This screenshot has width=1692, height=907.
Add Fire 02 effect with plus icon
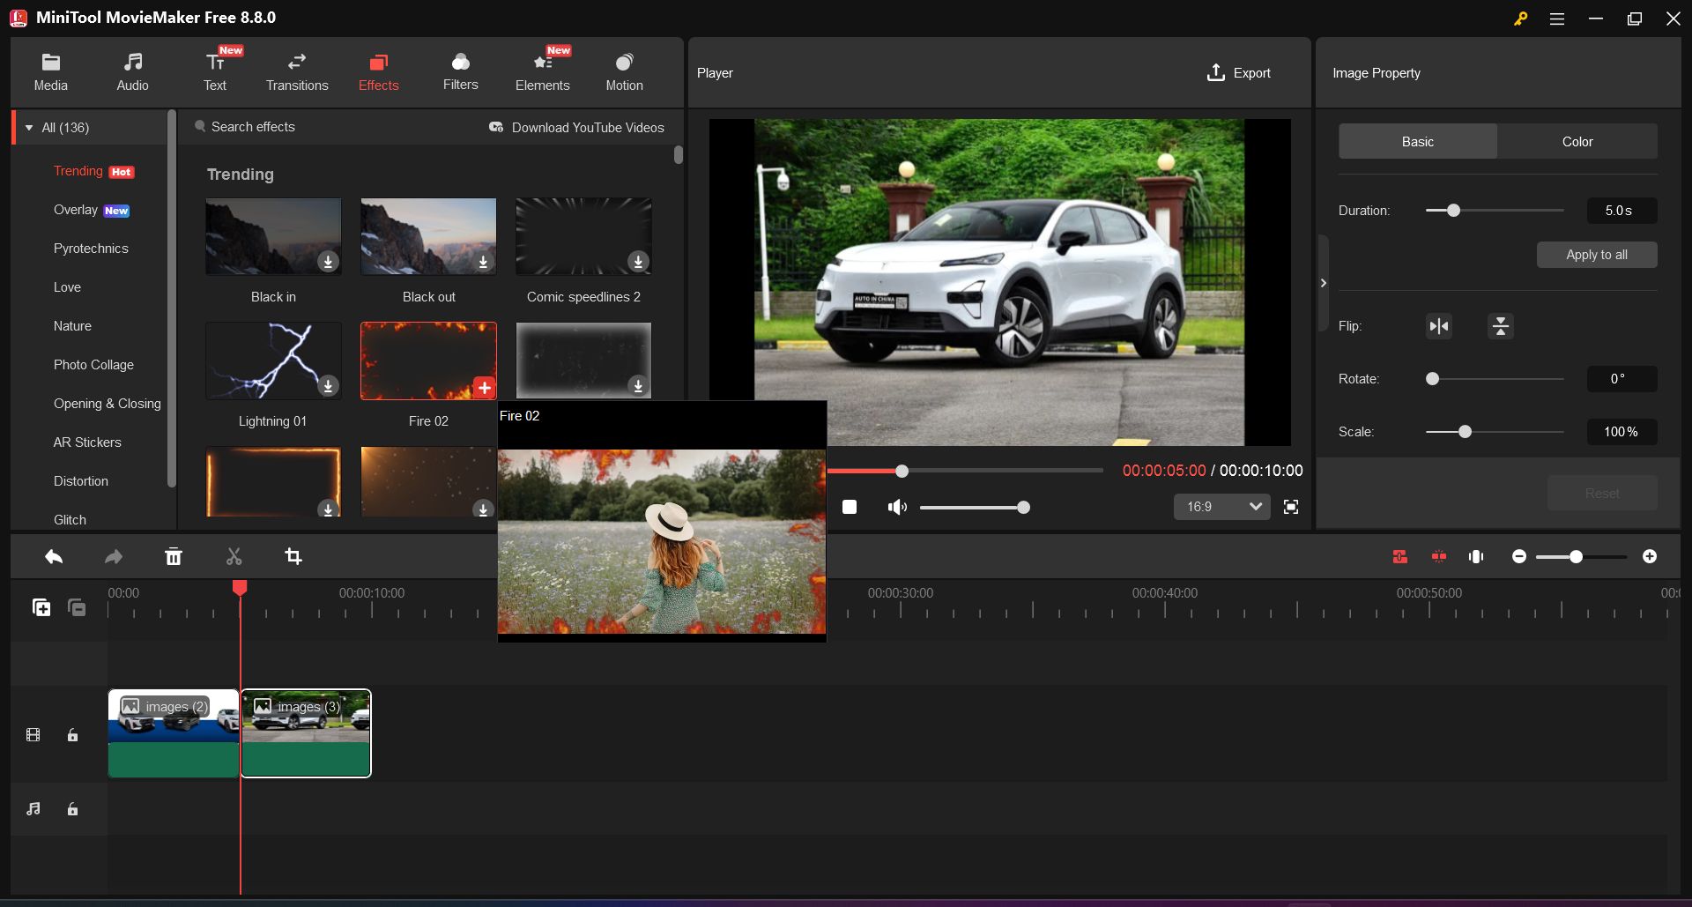[484, 387]
